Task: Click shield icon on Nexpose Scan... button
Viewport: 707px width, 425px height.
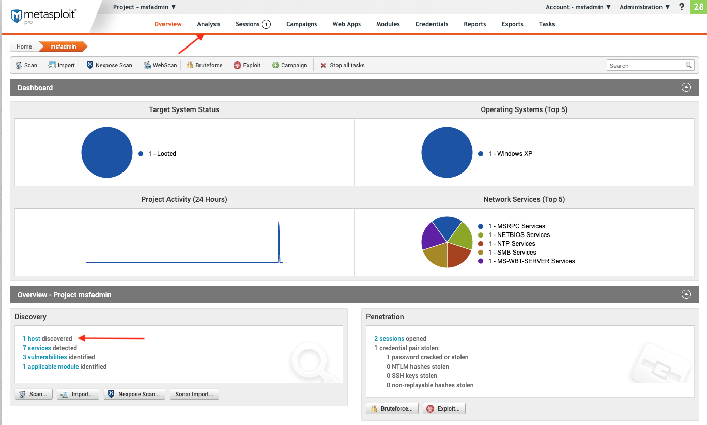Action: (111, 394)
